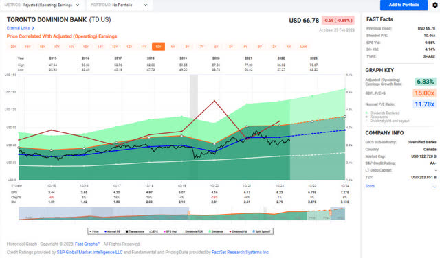440x258 pixels.
Task: Click the Diversified Banks sub-industry value
Action: point(421,142)
